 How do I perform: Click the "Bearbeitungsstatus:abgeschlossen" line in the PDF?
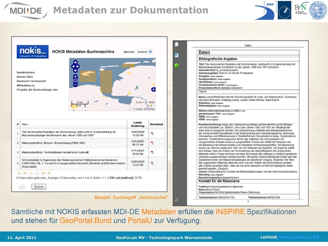[218, 177]
